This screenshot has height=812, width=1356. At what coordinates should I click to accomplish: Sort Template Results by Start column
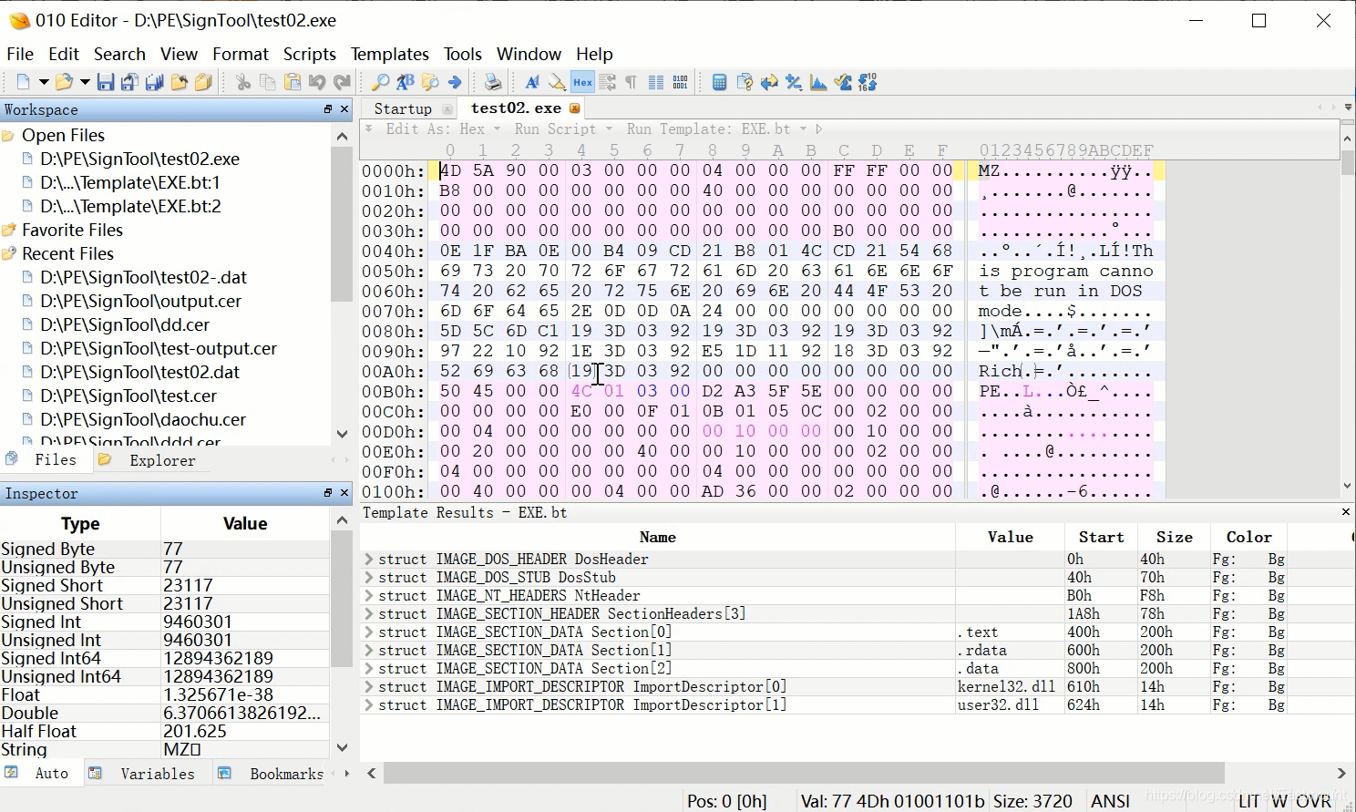(1101, 537)
